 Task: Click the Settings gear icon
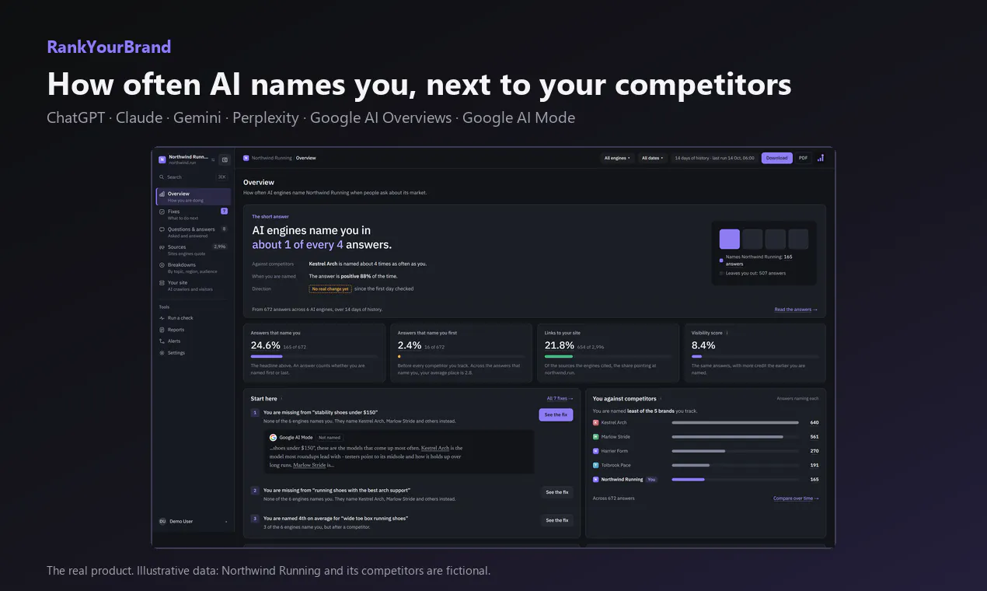click(x=162, y=353)
